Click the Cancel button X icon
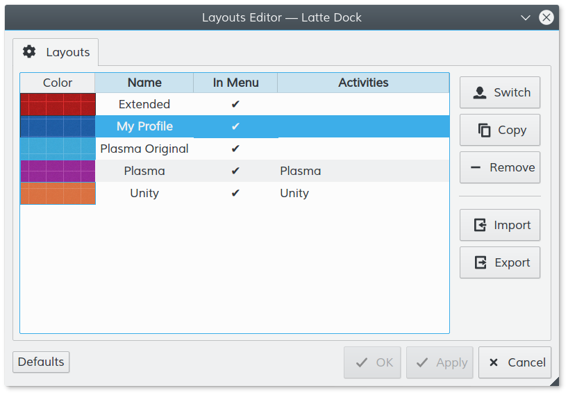Screen dimensions: 568x395 tap(494, 362)
